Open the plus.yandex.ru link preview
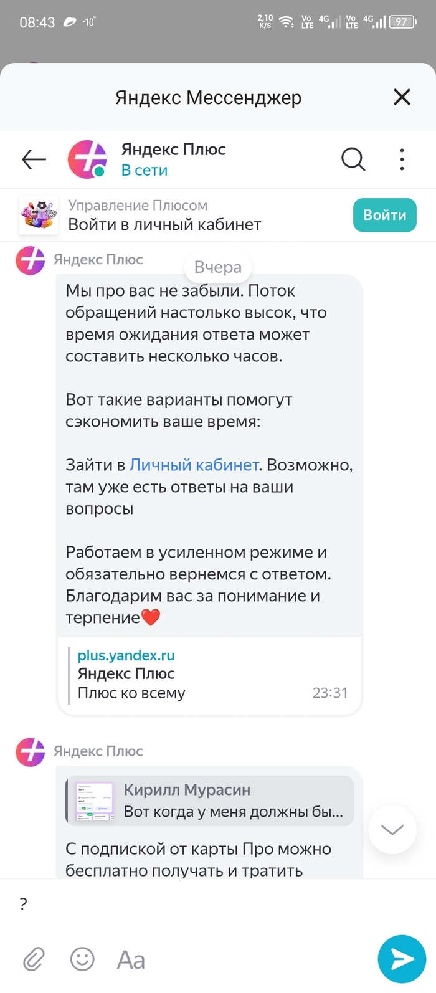436x993 pixels. pyautogui.click(x=209, y=674)
